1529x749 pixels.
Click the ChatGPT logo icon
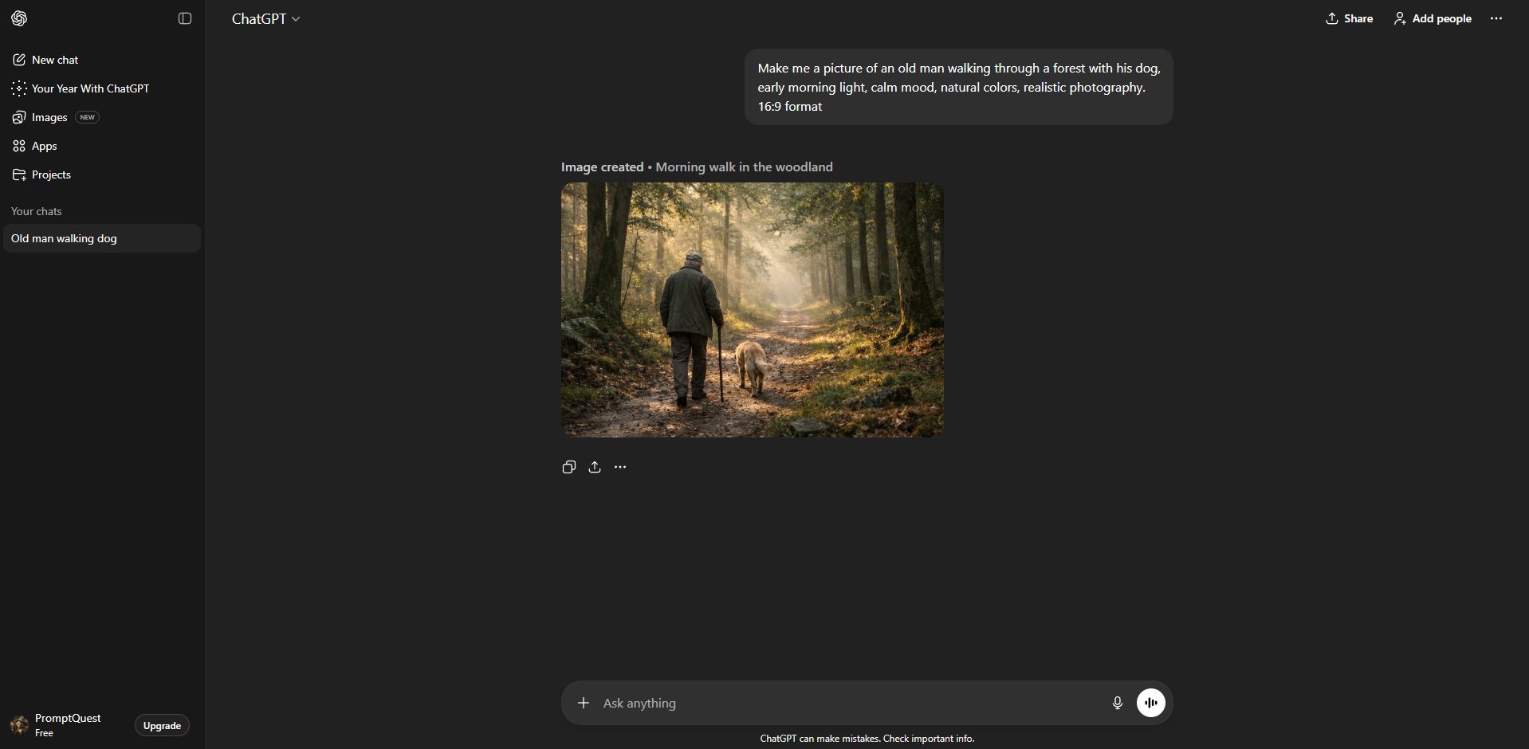19,18
